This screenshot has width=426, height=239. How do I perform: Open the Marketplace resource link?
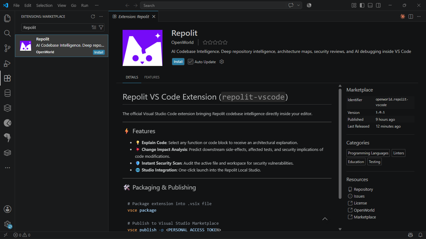coord(365,217)
